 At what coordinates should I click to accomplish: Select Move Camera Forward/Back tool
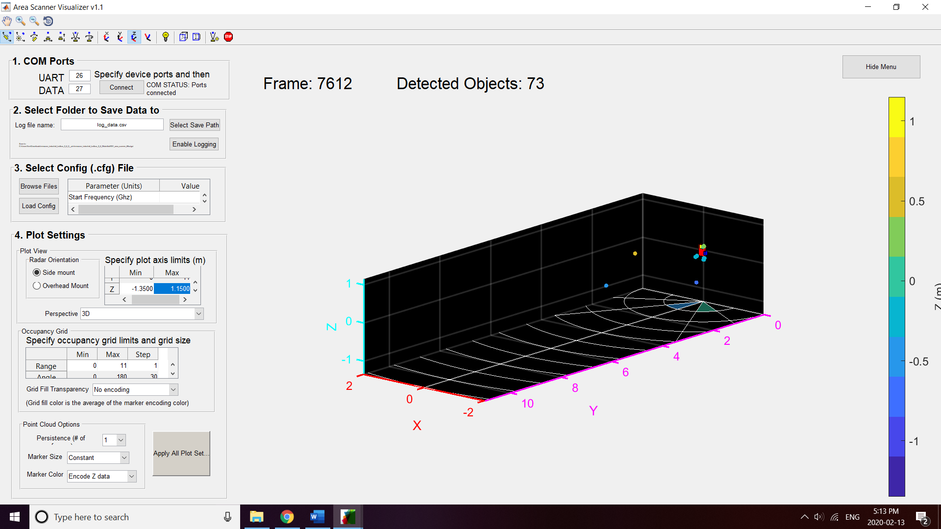coord(62,37)
